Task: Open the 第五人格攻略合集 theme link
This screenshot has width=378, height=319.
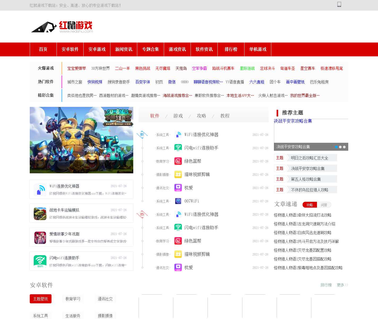Action: [x=306, y=179]
